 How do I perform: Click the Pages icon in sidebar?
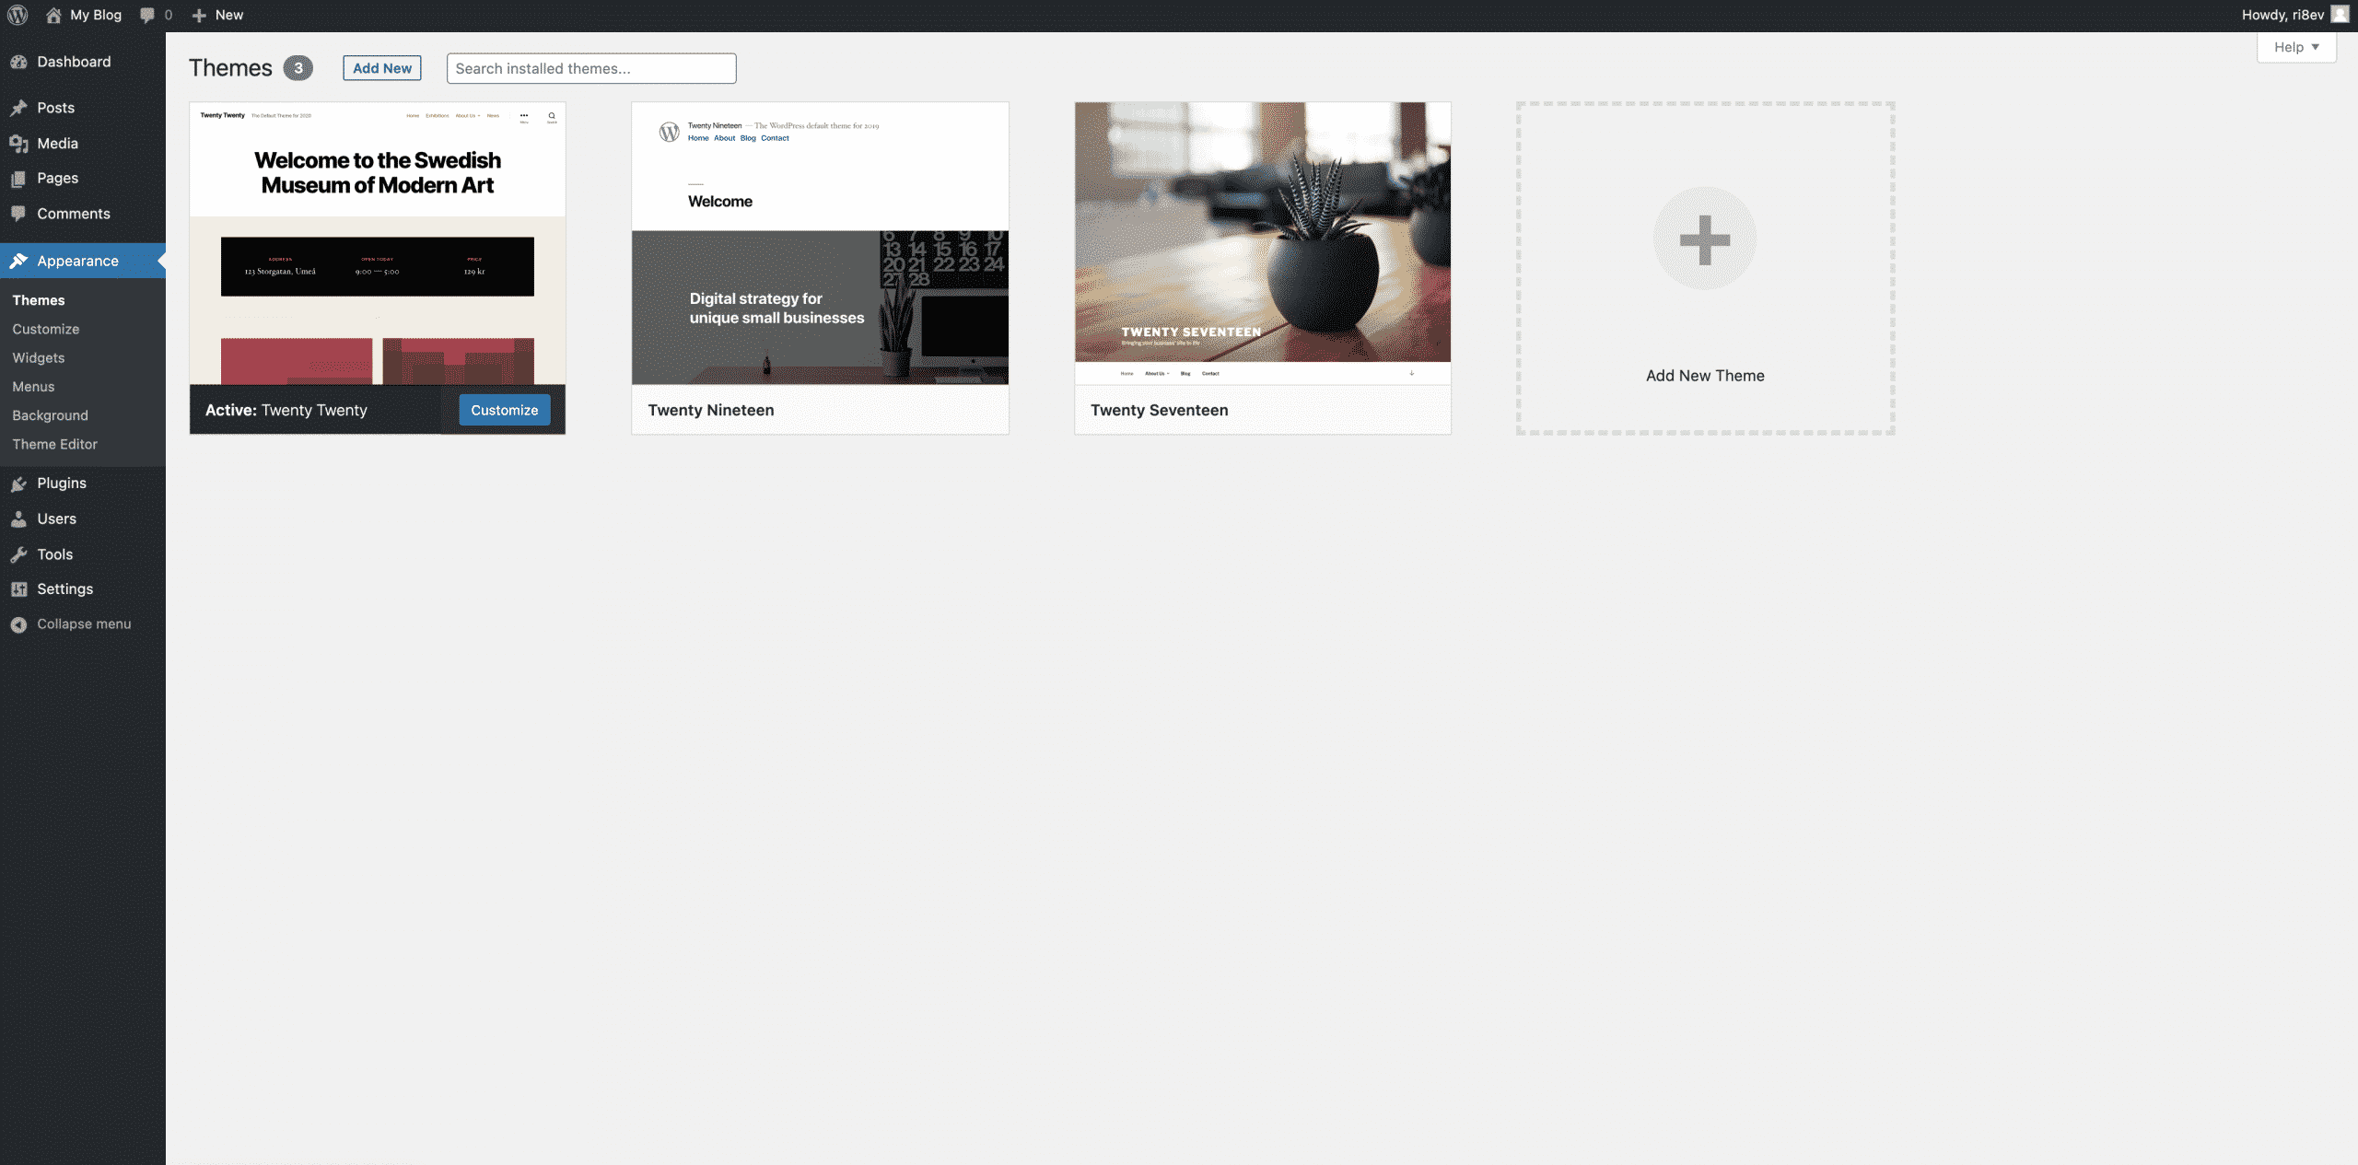coord(18,179)
